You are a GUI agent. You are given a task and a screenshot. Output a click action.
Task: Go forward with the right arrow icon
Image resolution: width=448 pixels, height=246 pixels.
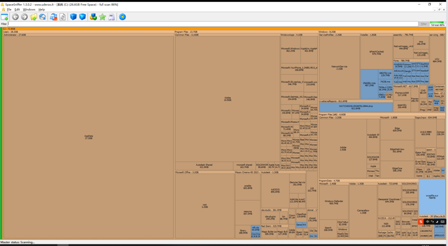click(x=24, y=17)
